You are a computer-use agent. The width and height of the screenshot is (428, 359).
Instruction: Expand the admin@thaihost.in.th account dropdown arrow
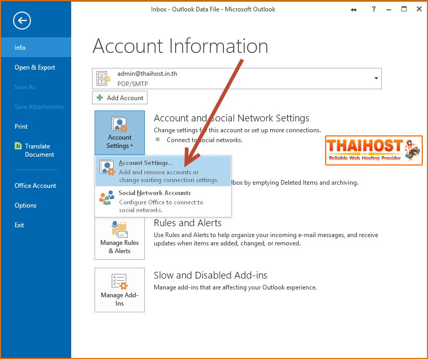coord(376,78)
